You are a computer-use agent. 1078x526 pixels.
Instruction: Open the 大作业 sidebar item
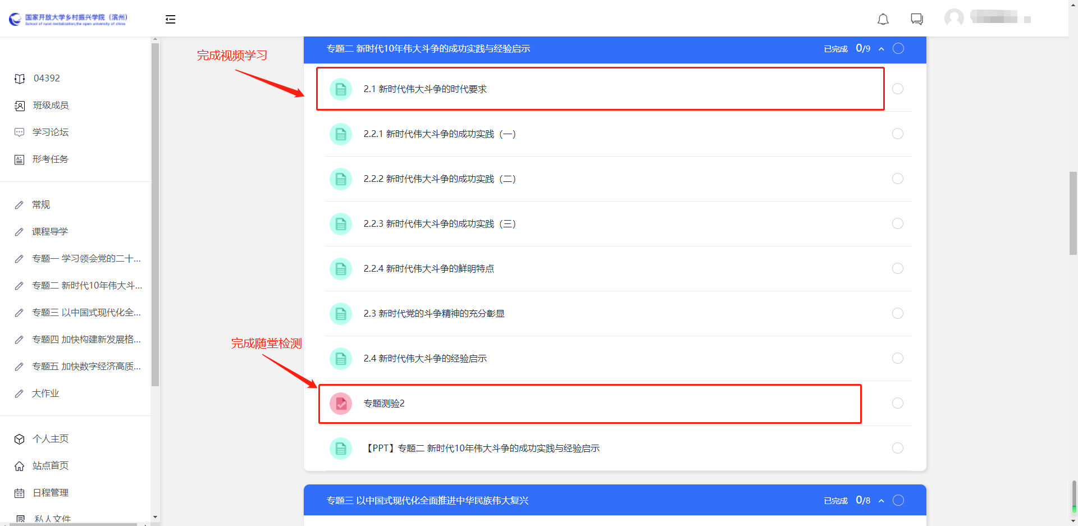click(45, 394)
